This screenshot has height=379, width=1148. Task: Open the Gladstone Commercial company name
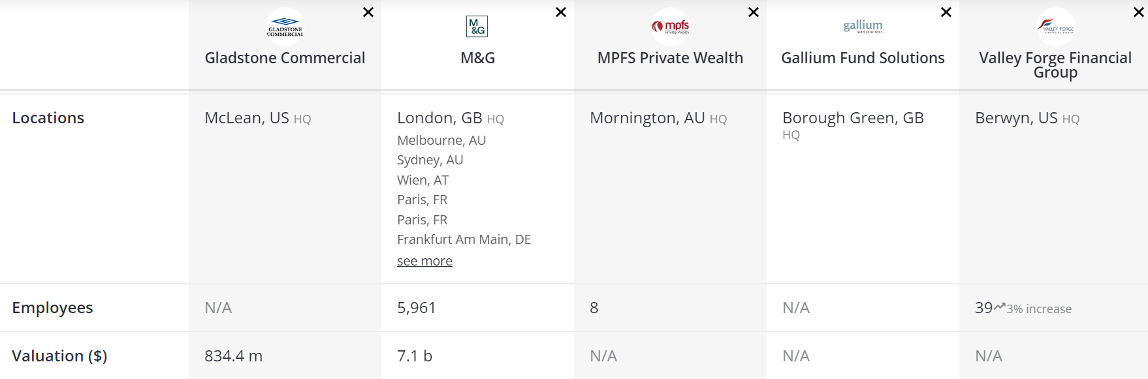point(285,58)
